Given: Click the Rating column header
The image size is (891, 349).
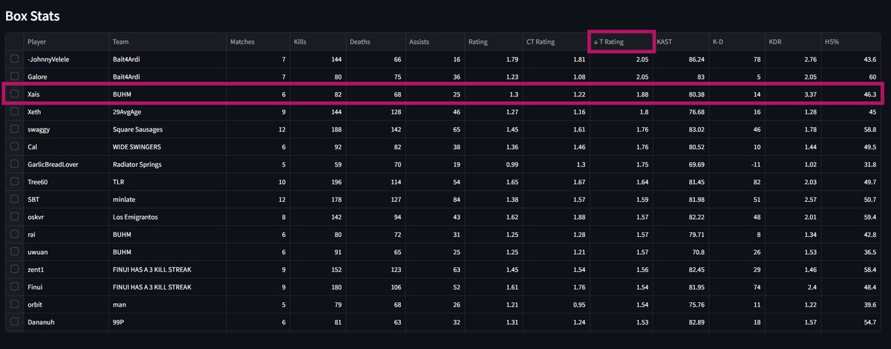Looking at the screenshot, I should tap(493, 42).
